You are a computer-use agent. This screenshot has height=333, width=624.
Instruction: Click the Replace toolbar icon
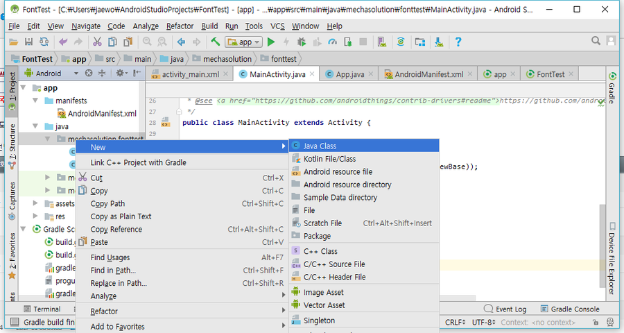pyautogui.click(x=162, y=42)
